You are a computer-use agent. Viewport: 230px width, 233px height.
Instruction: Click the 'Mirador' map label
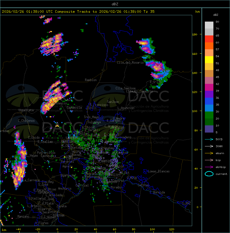[x=116, y=187]
